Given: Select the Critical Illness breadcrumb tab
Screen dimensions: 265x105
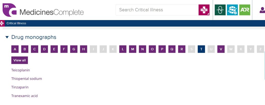Looking at the screenshot, I should (16, 23).
